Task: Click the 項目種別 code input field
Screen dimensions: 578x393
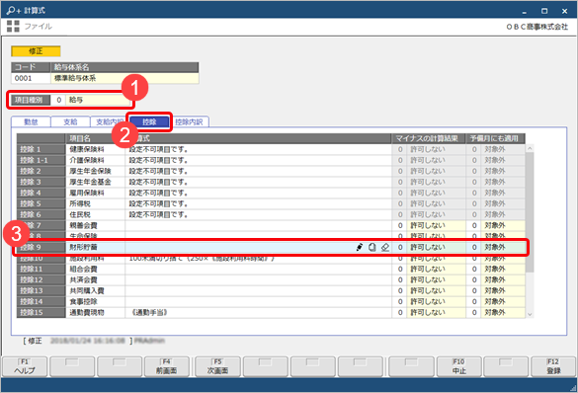Action: pyautogui.click(x=58, y=100)
